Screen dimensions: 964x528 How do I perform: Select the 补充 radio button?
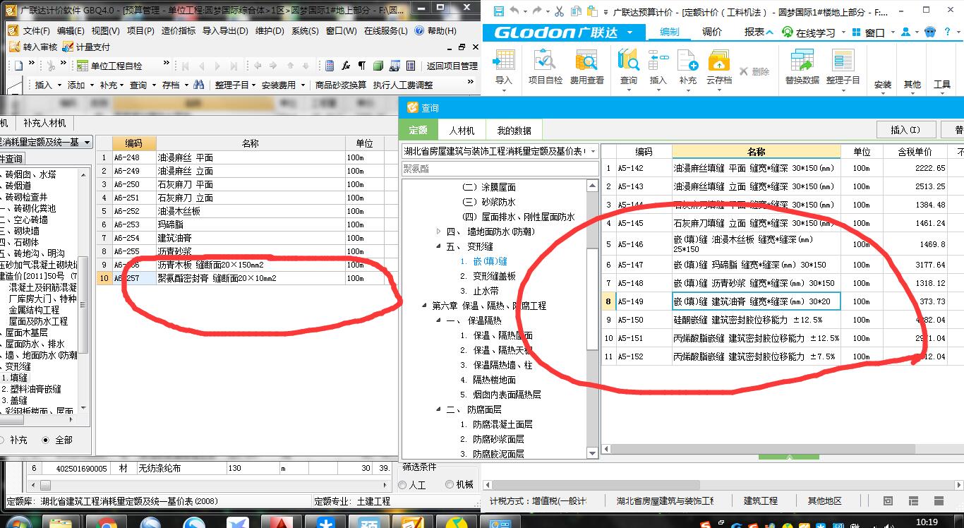2,440
